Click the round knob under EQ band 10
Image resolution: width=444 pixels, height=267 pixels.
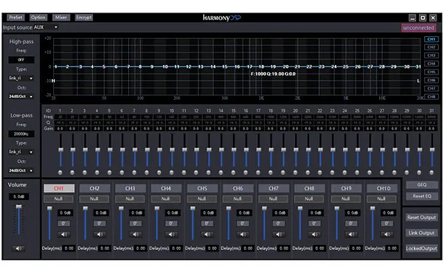point(172,173)
